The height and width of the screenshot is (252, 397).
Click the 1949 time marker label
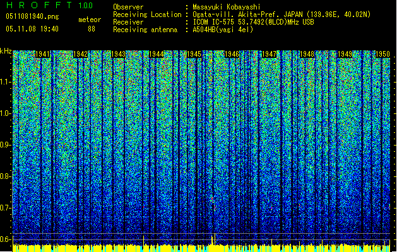coord(345,54)
